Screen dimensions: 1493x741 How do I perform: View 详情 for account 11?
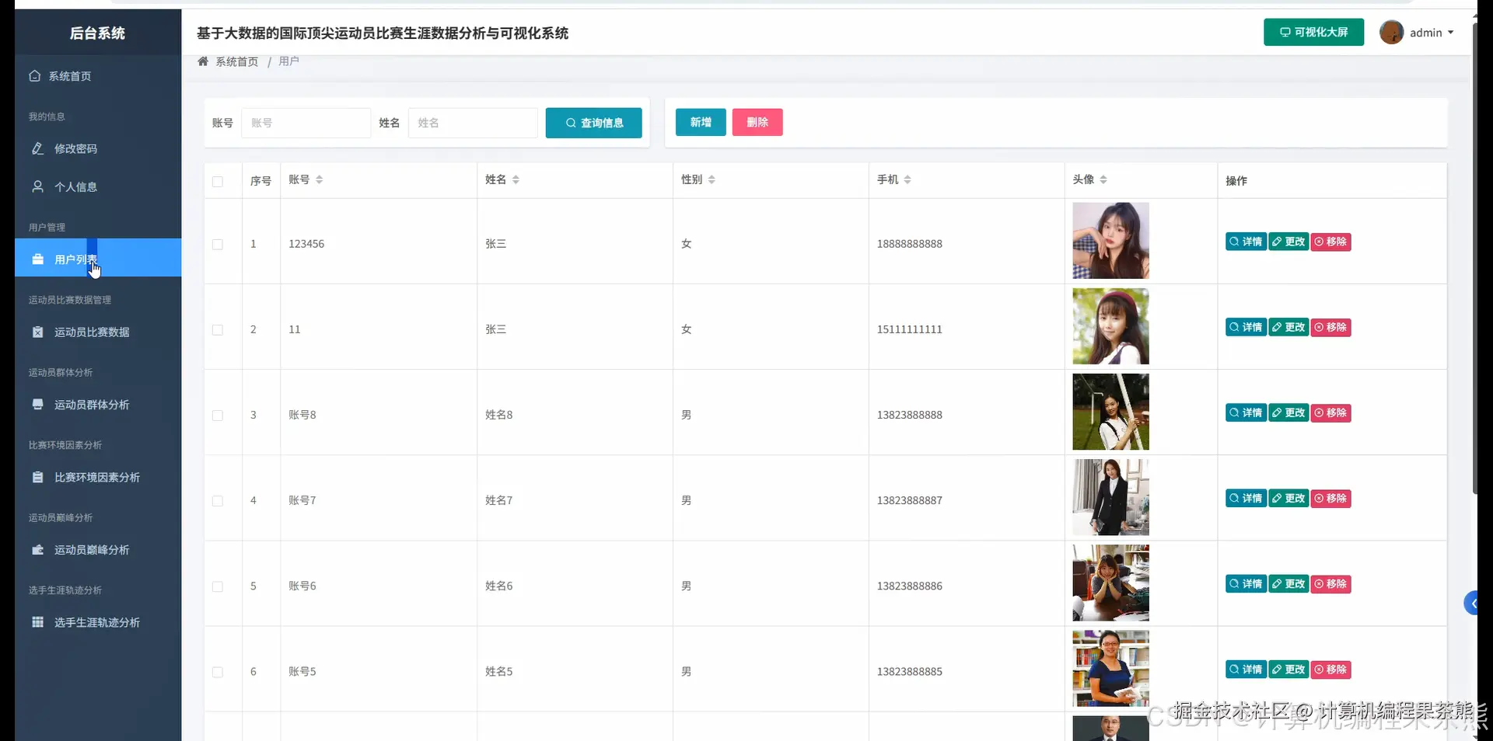[1246, 327]
